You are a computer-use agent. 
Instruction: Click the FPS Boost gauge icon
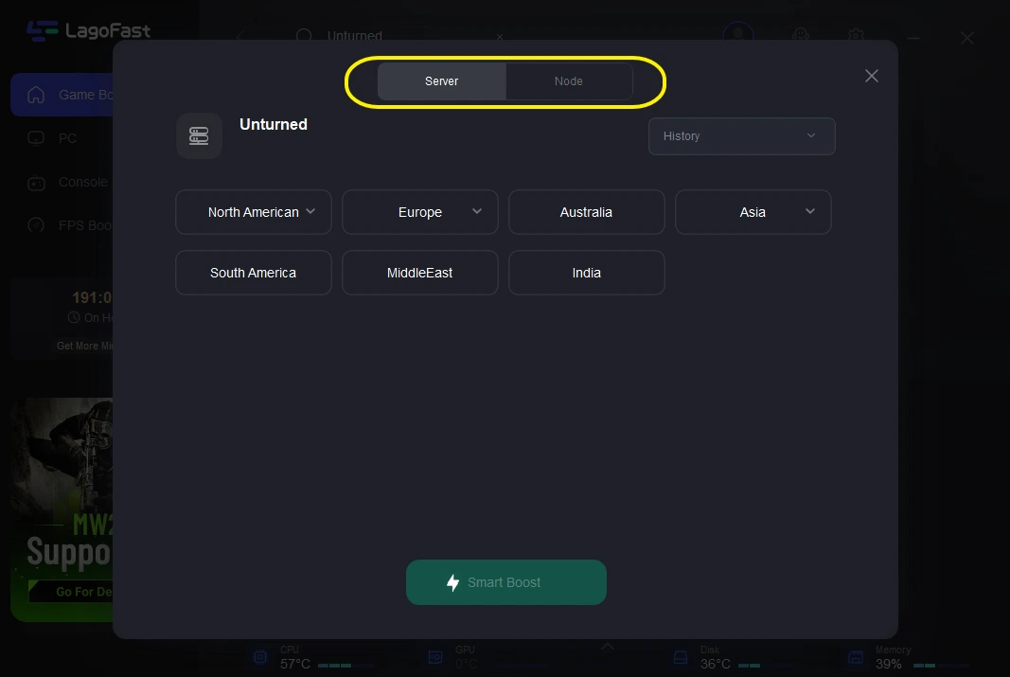pos(36,225)
